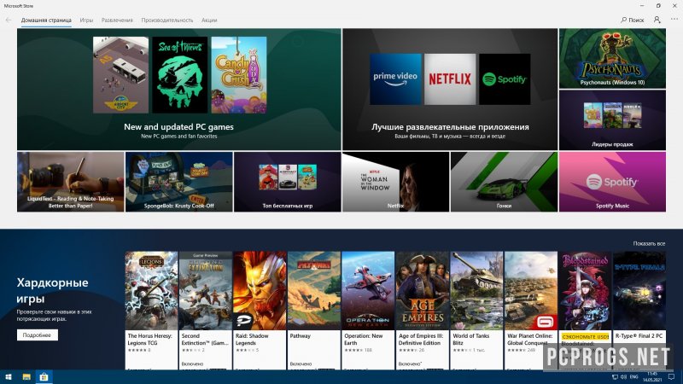The width and height of the screenshot is (683, 384).
Task: Select the Spotify logo tile
Action: (505, 79)
